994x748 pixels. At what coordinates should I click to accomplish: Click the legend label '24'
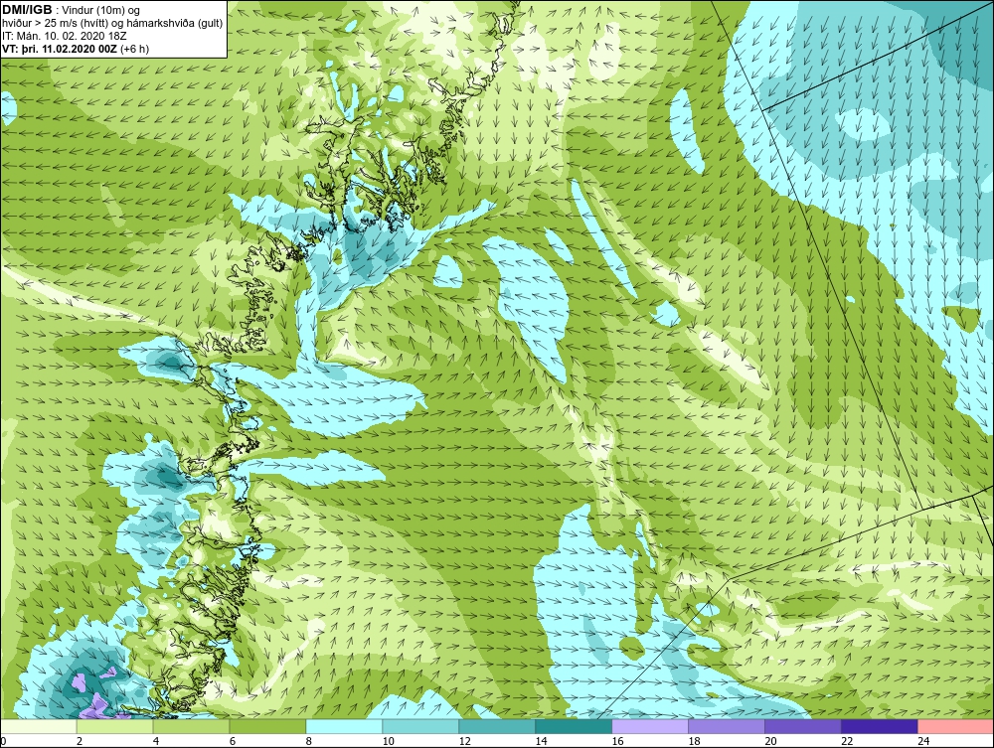coord(923,741)
